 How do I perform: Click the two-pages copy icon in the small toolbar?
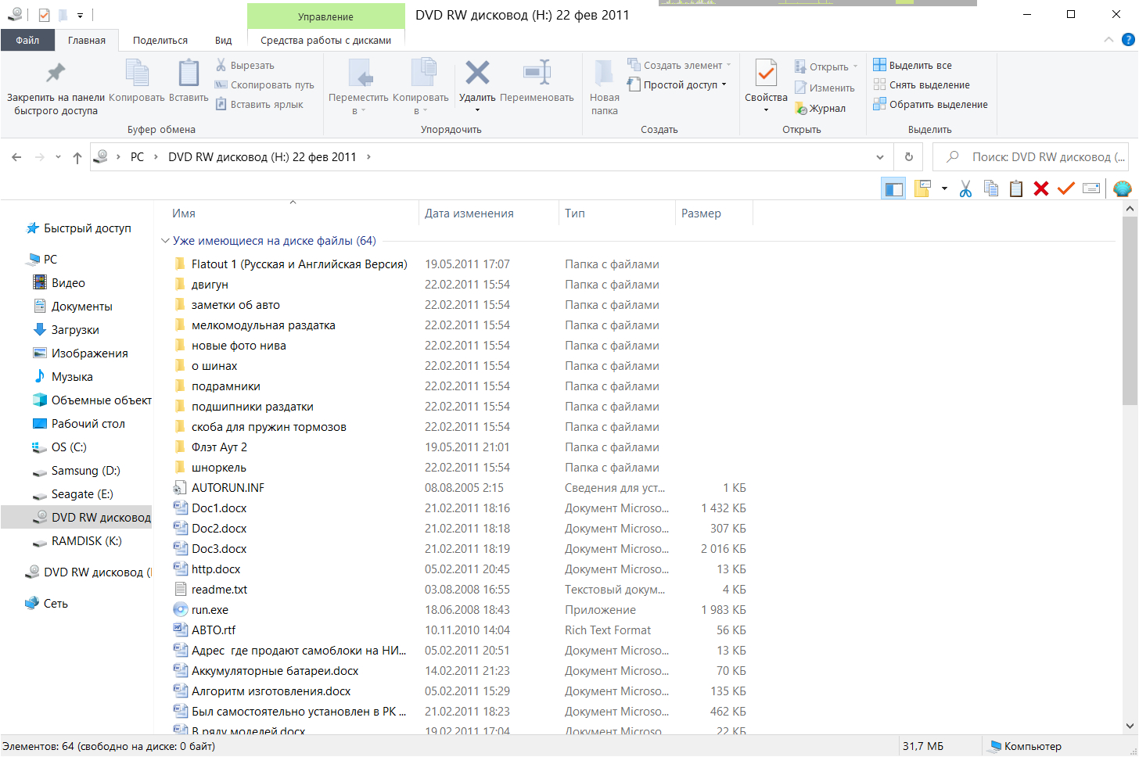pos(990,188)
